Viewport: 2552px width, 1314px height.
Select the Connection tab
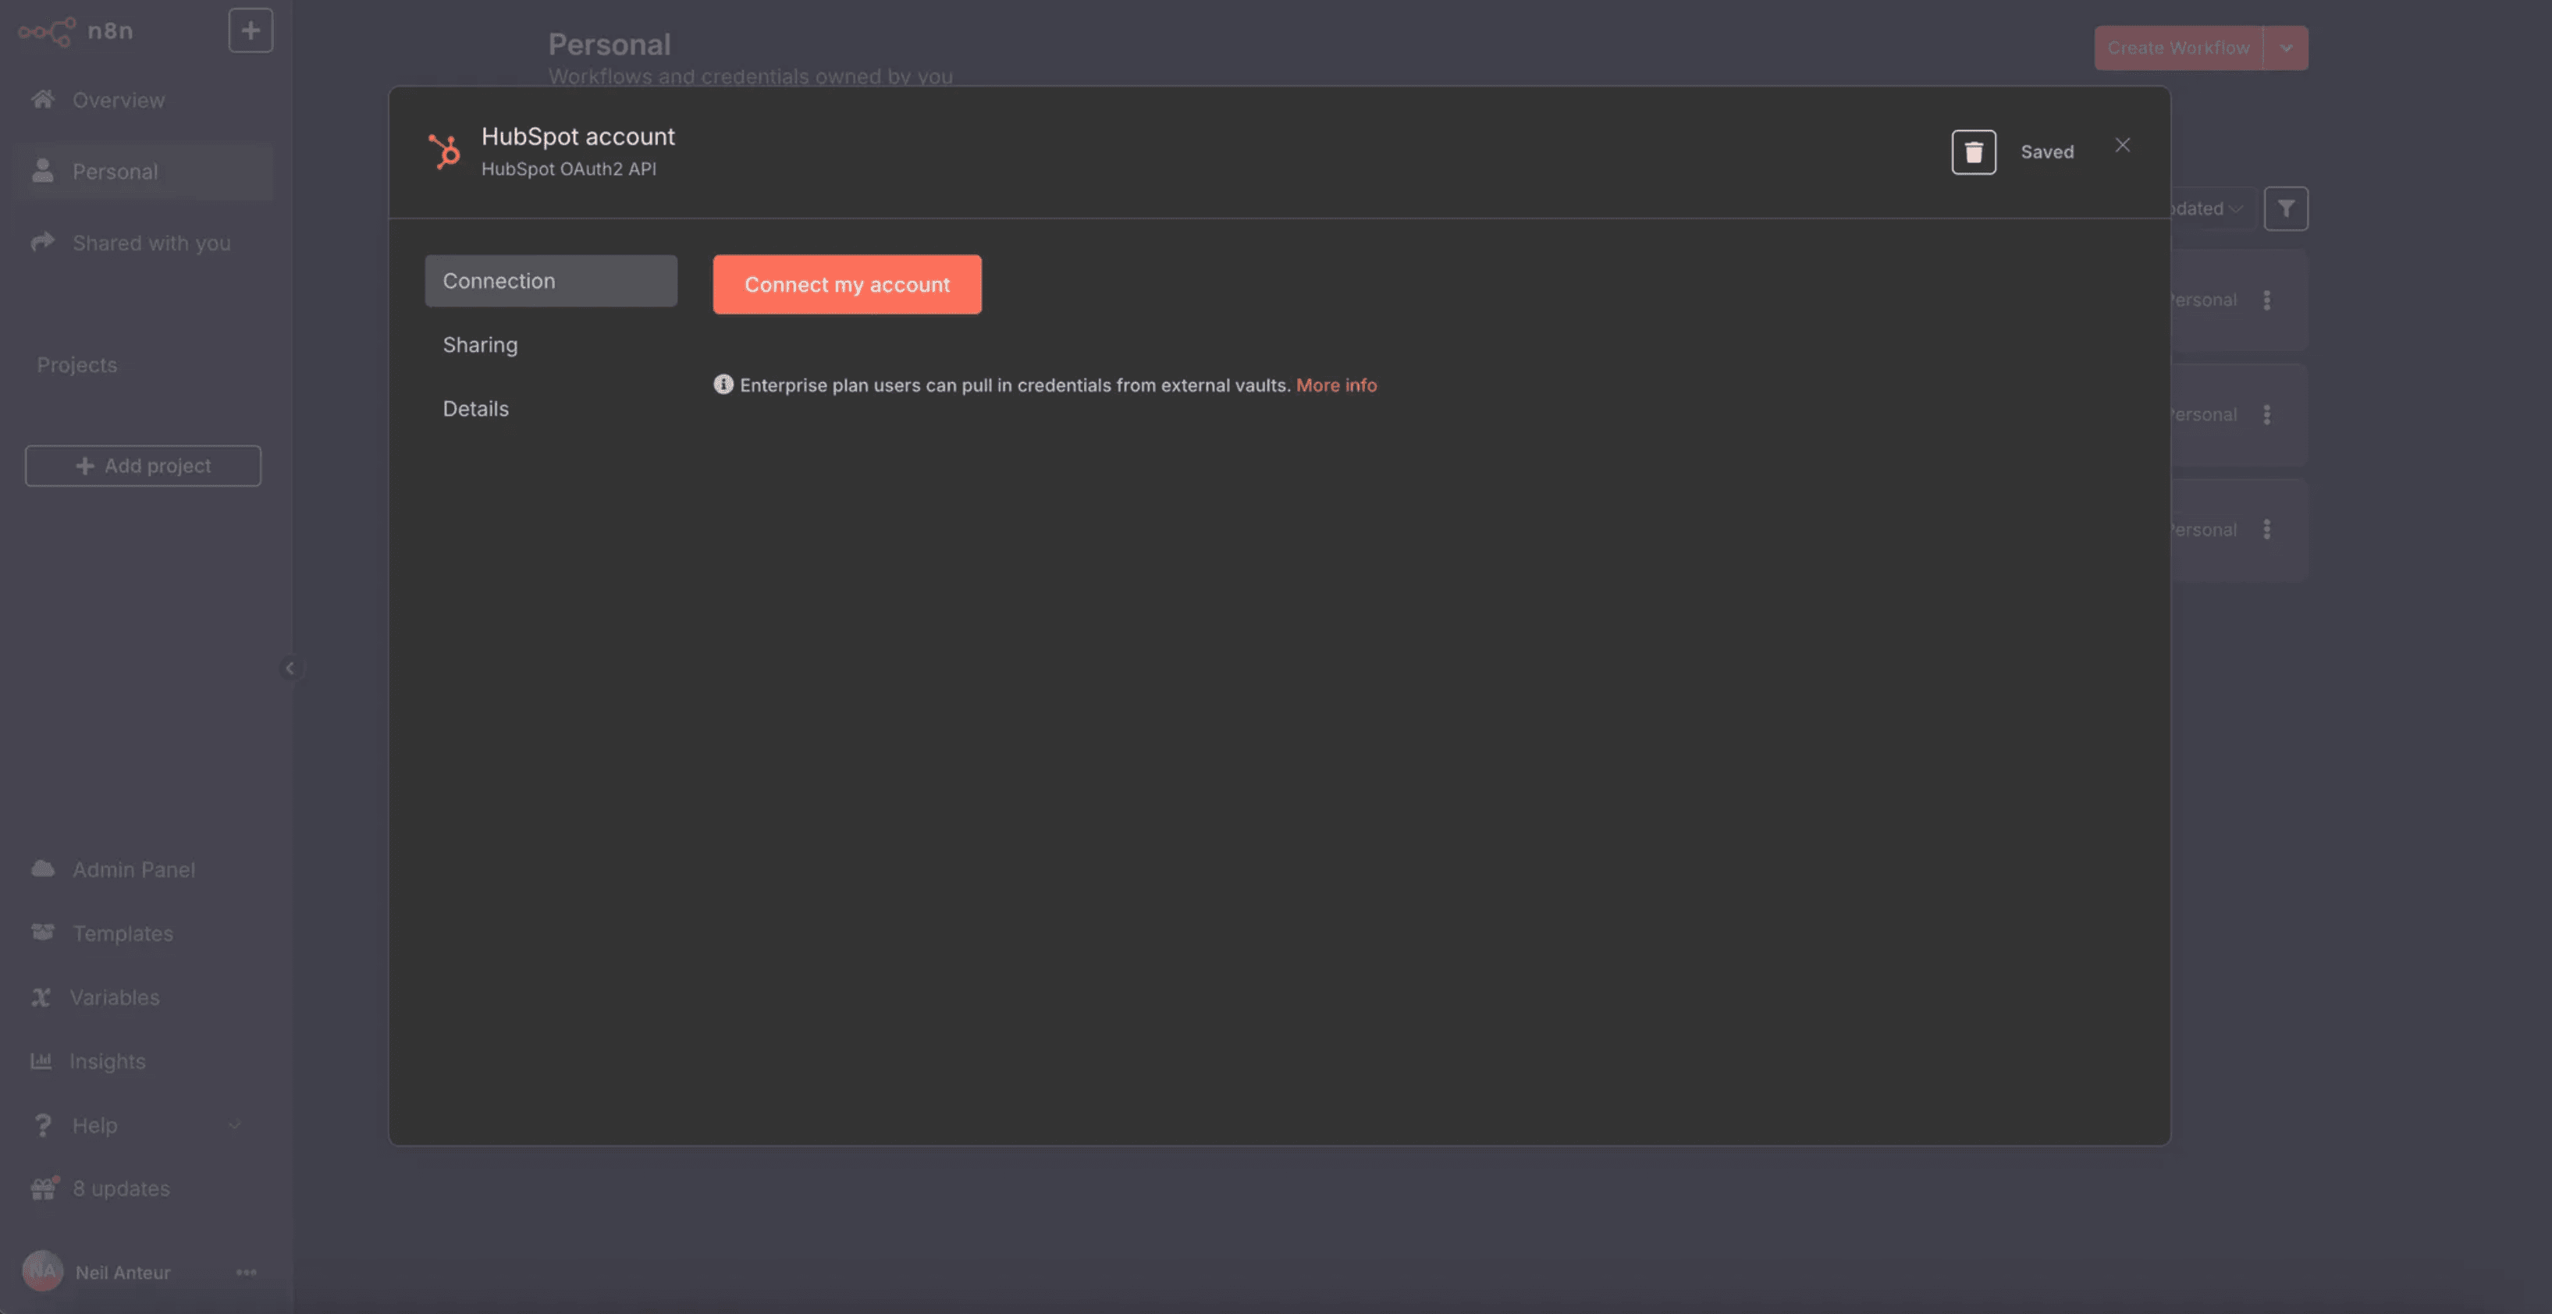point(551,281)
